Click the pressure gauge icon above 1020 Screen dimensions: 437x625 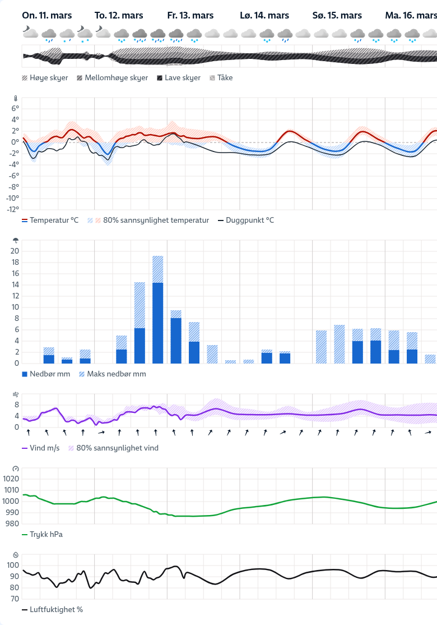click(x=16, y=468)
